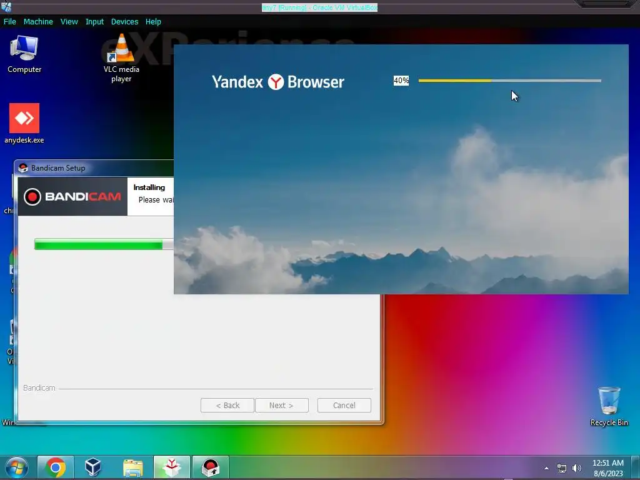Open network tray icon
The width and height of the screenshot is (640, 480).
pos(562,468)
